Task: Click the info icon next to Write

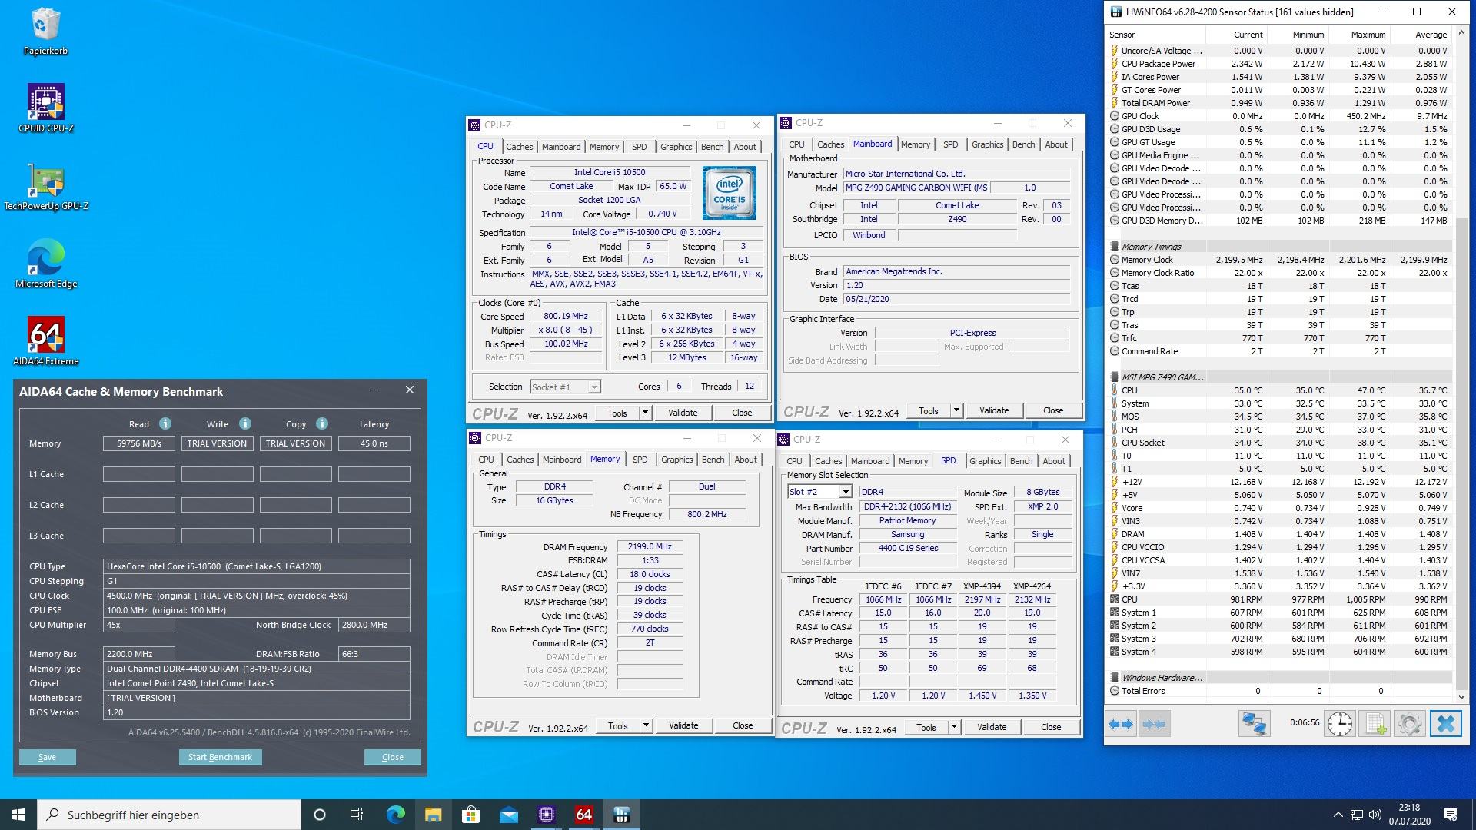Action: pos(245,423)
